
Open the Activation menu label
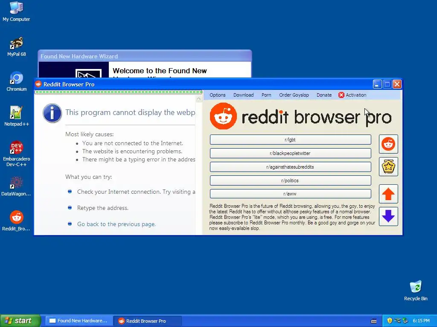[356, 95]
